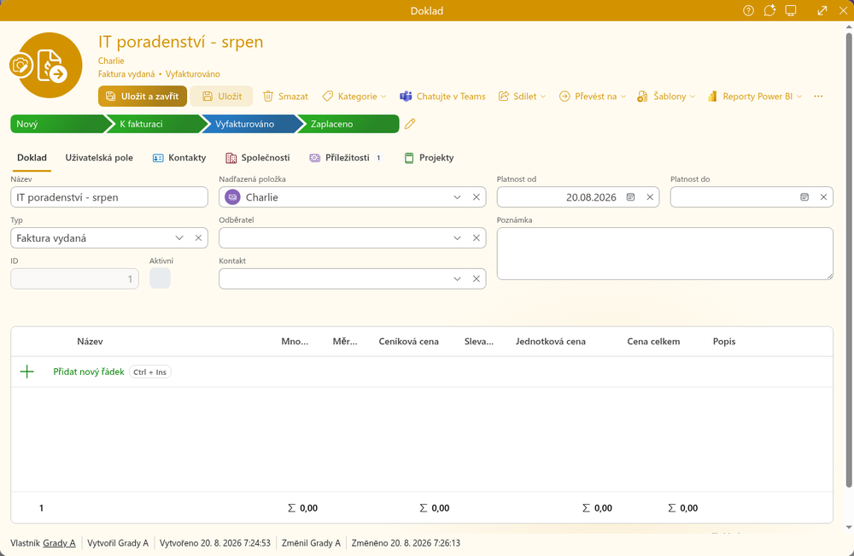Click the Uložit a zavřít button
Image resolution: width=854 pixels, height=556 pixels.
tap(143, 97)
